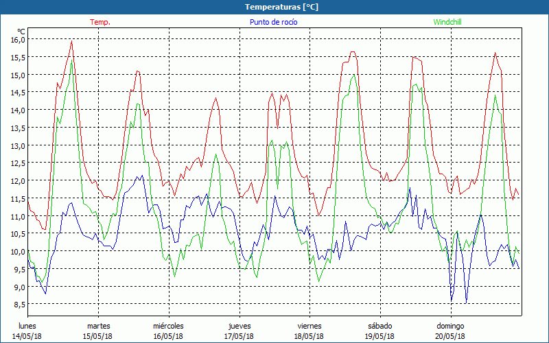549x343 pixels.
Task: Click the 'sábado' day label
Action: coord(380,326)
